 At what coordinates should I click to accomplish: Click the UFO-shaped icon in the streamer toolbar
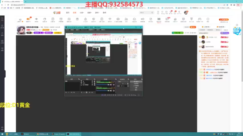[118, 19]
